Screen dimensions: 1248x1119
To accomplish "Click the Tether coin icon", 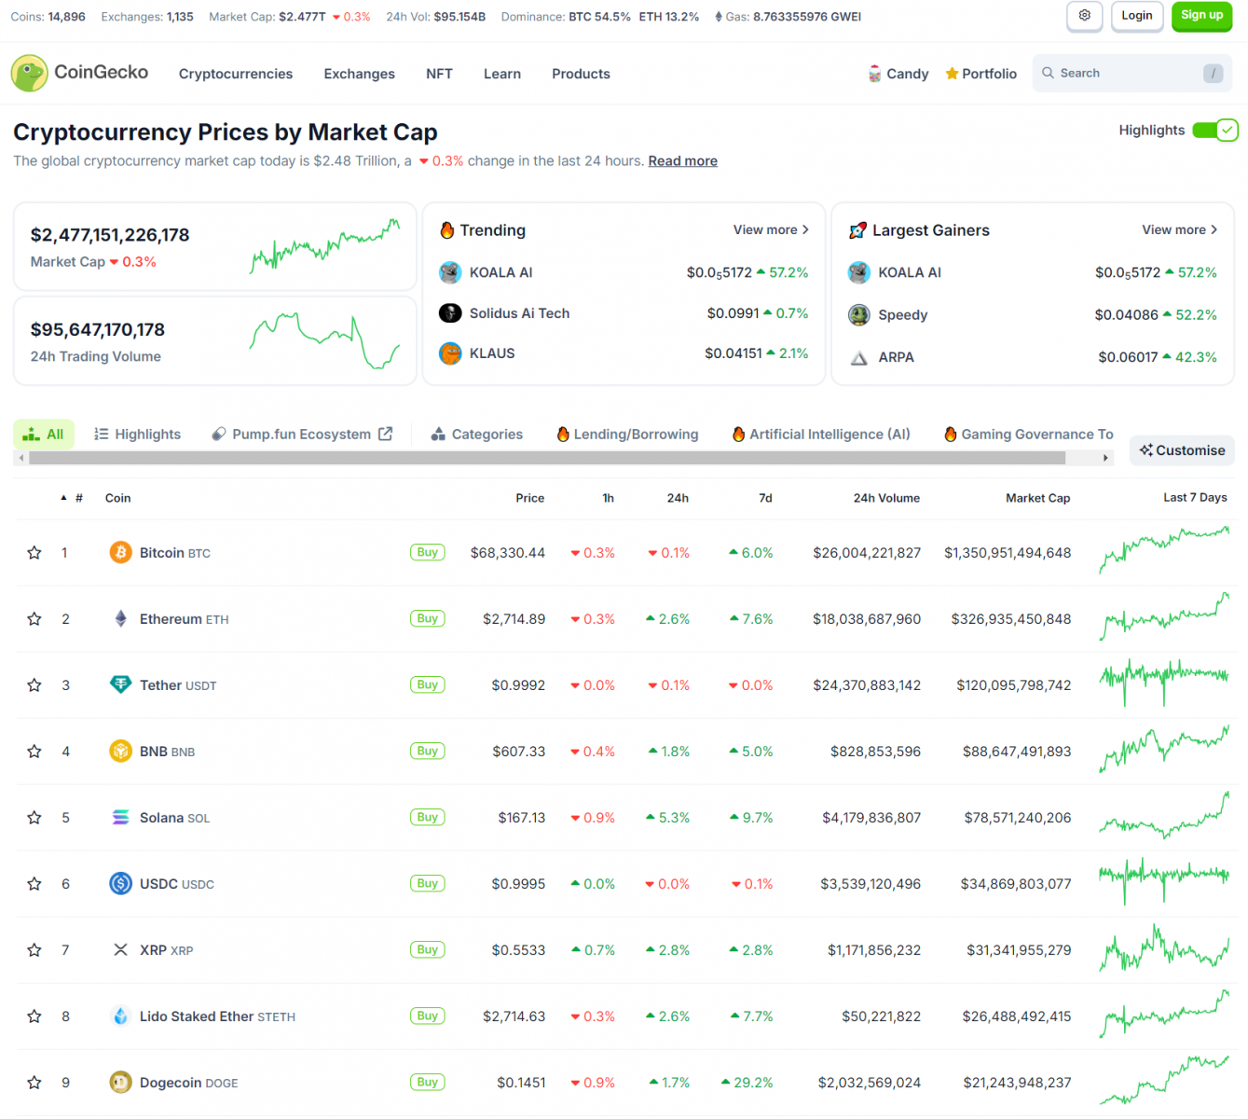I will [120, 685].
